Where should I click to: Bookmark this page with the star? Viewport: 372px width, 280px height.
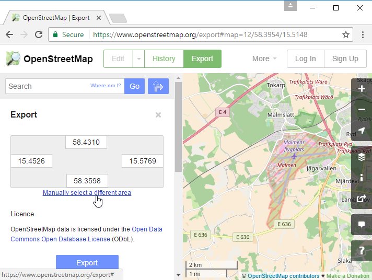point(346,34)
